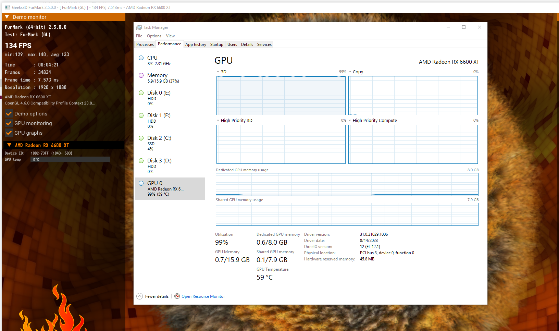Click the driver date 8/14/2023 value
Viewport: 559px width, 331px height.
[369, 241]
